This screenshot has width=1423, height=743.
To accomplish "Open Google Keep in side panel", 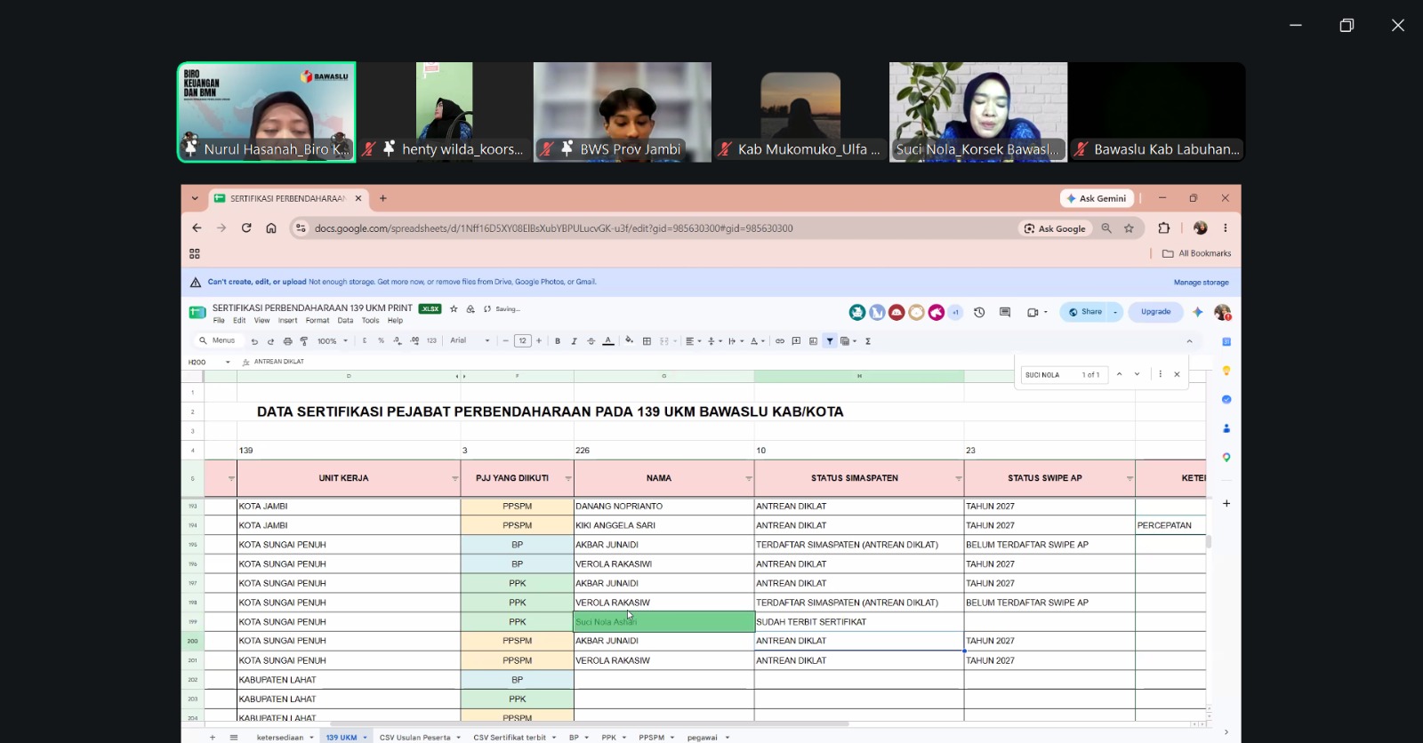I will (1226, 371).
